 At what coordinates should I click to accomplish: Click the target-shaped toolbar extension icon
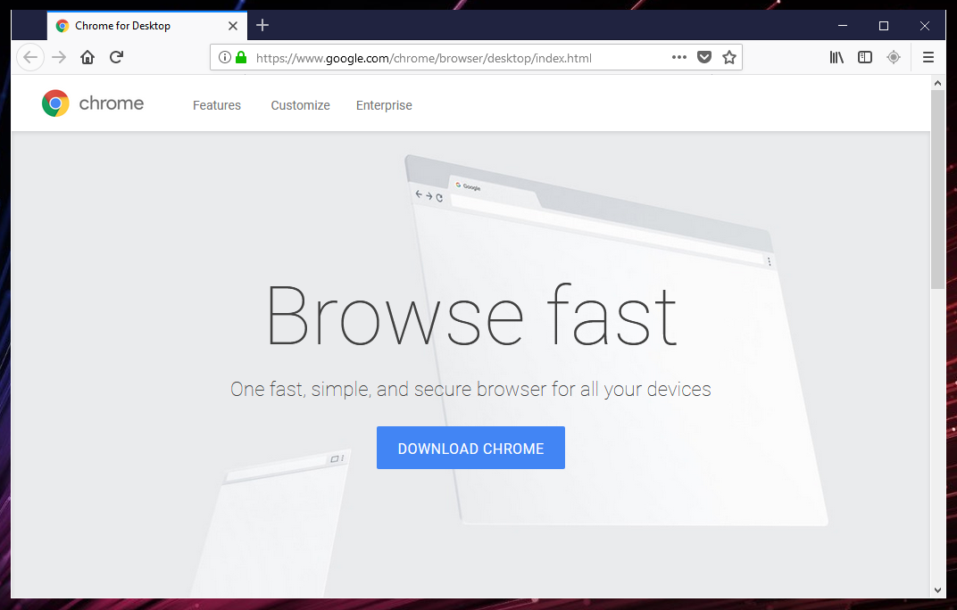pos(894,57)
